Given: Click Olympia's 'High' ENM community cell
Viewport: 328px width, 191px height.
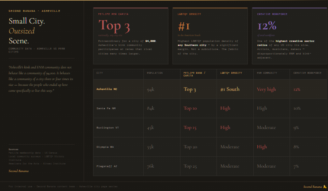Looking at the screenshot, I should 262,147.
